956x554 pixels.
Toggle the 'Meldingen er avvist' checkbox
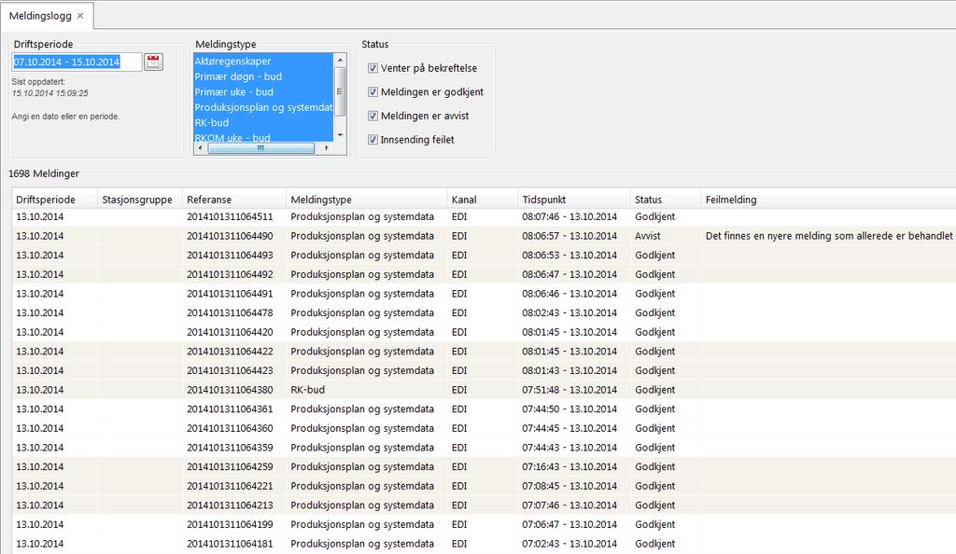click(x=373, y=116)
